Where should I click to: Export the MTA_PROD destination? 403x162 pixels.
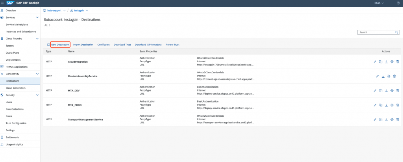pos(386,105)
